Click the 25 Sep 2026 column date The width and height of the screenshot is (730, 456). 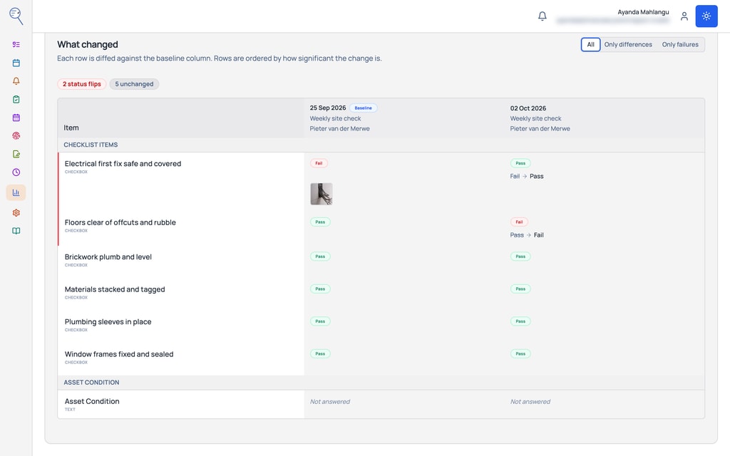point(328,108)
